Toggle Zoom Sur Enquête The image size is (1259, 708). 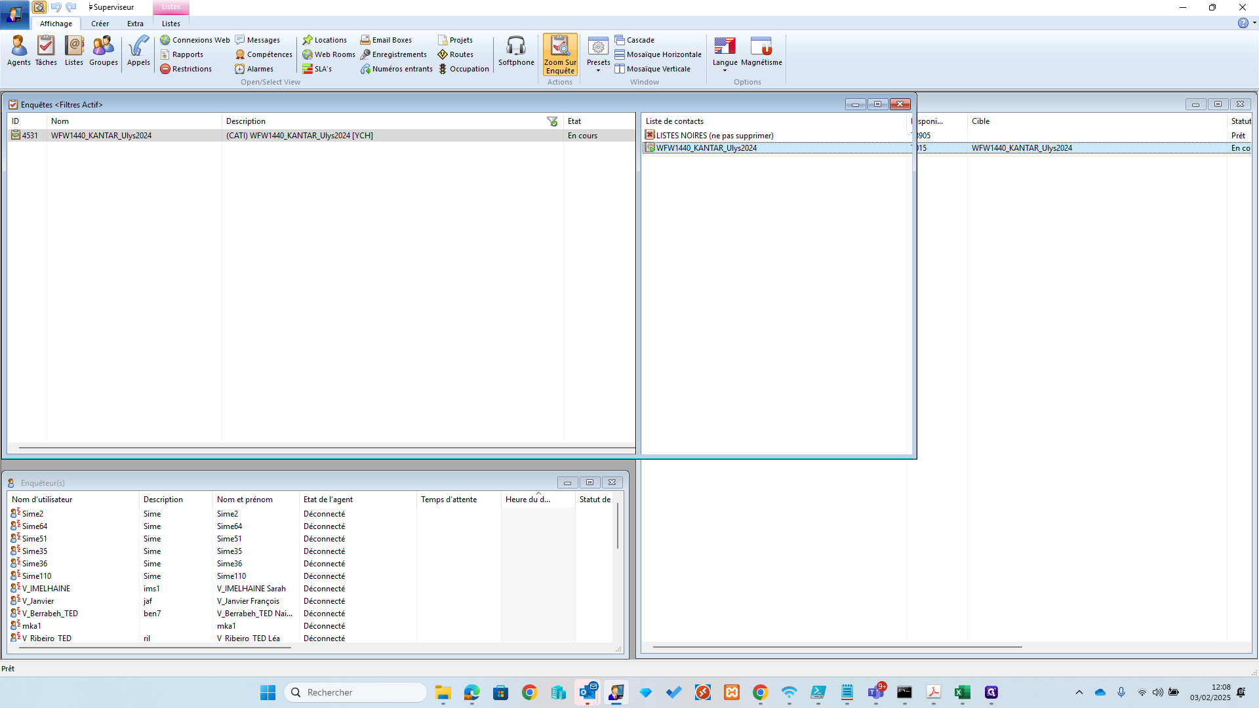pos(560,54)
